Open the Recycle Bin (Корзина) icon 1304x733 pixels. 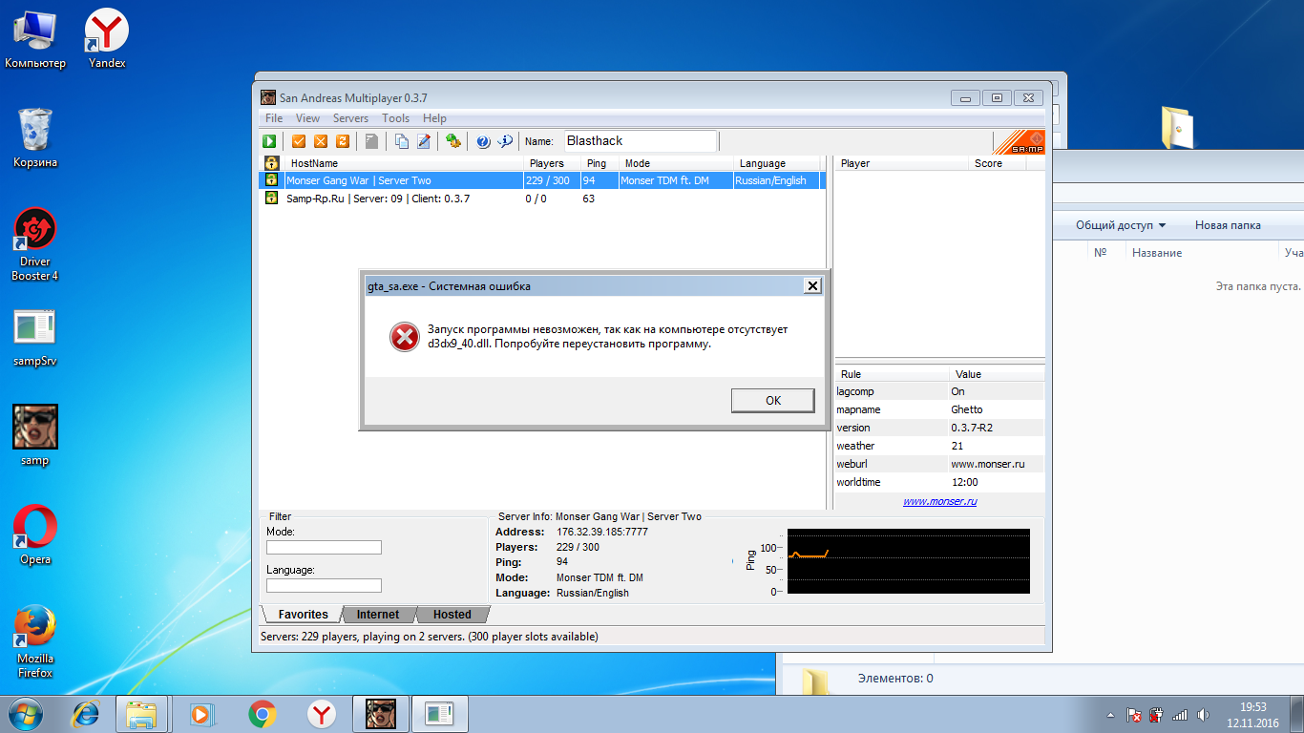35,138
